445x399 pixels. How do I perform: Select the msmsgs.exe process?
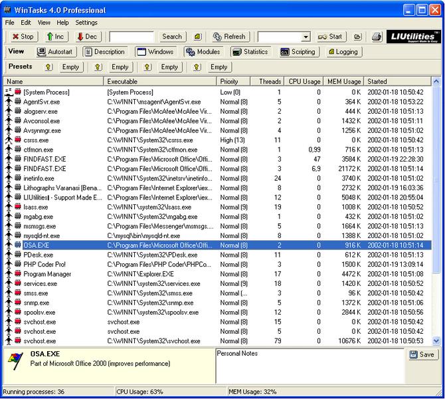(x=40, y=226)
